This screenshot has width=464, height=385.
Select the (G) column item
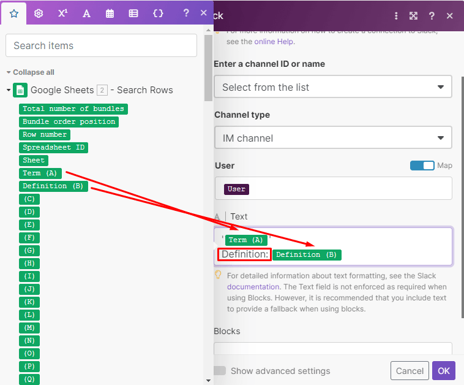point(29,251)
